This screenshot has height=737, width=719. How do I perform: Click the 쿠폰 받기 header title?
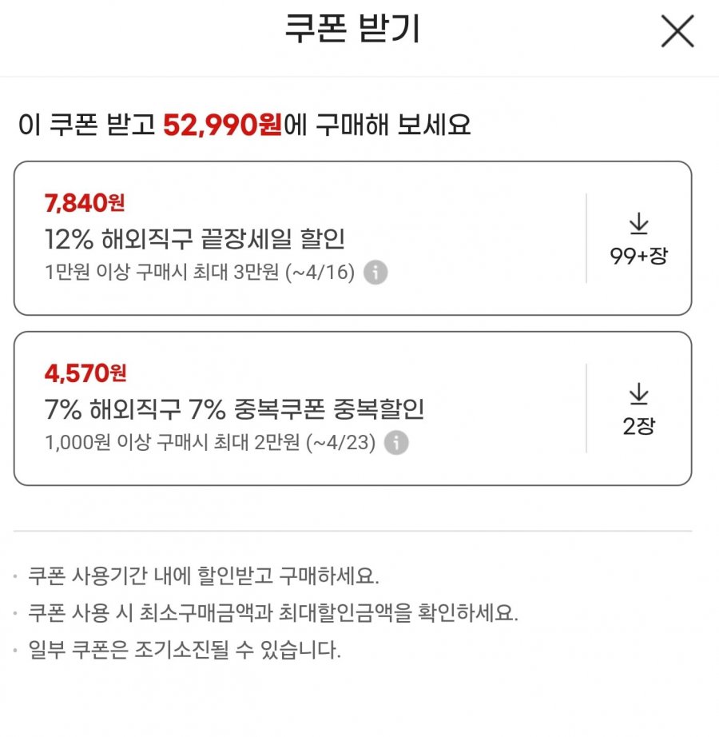click(x=352, y=29)
